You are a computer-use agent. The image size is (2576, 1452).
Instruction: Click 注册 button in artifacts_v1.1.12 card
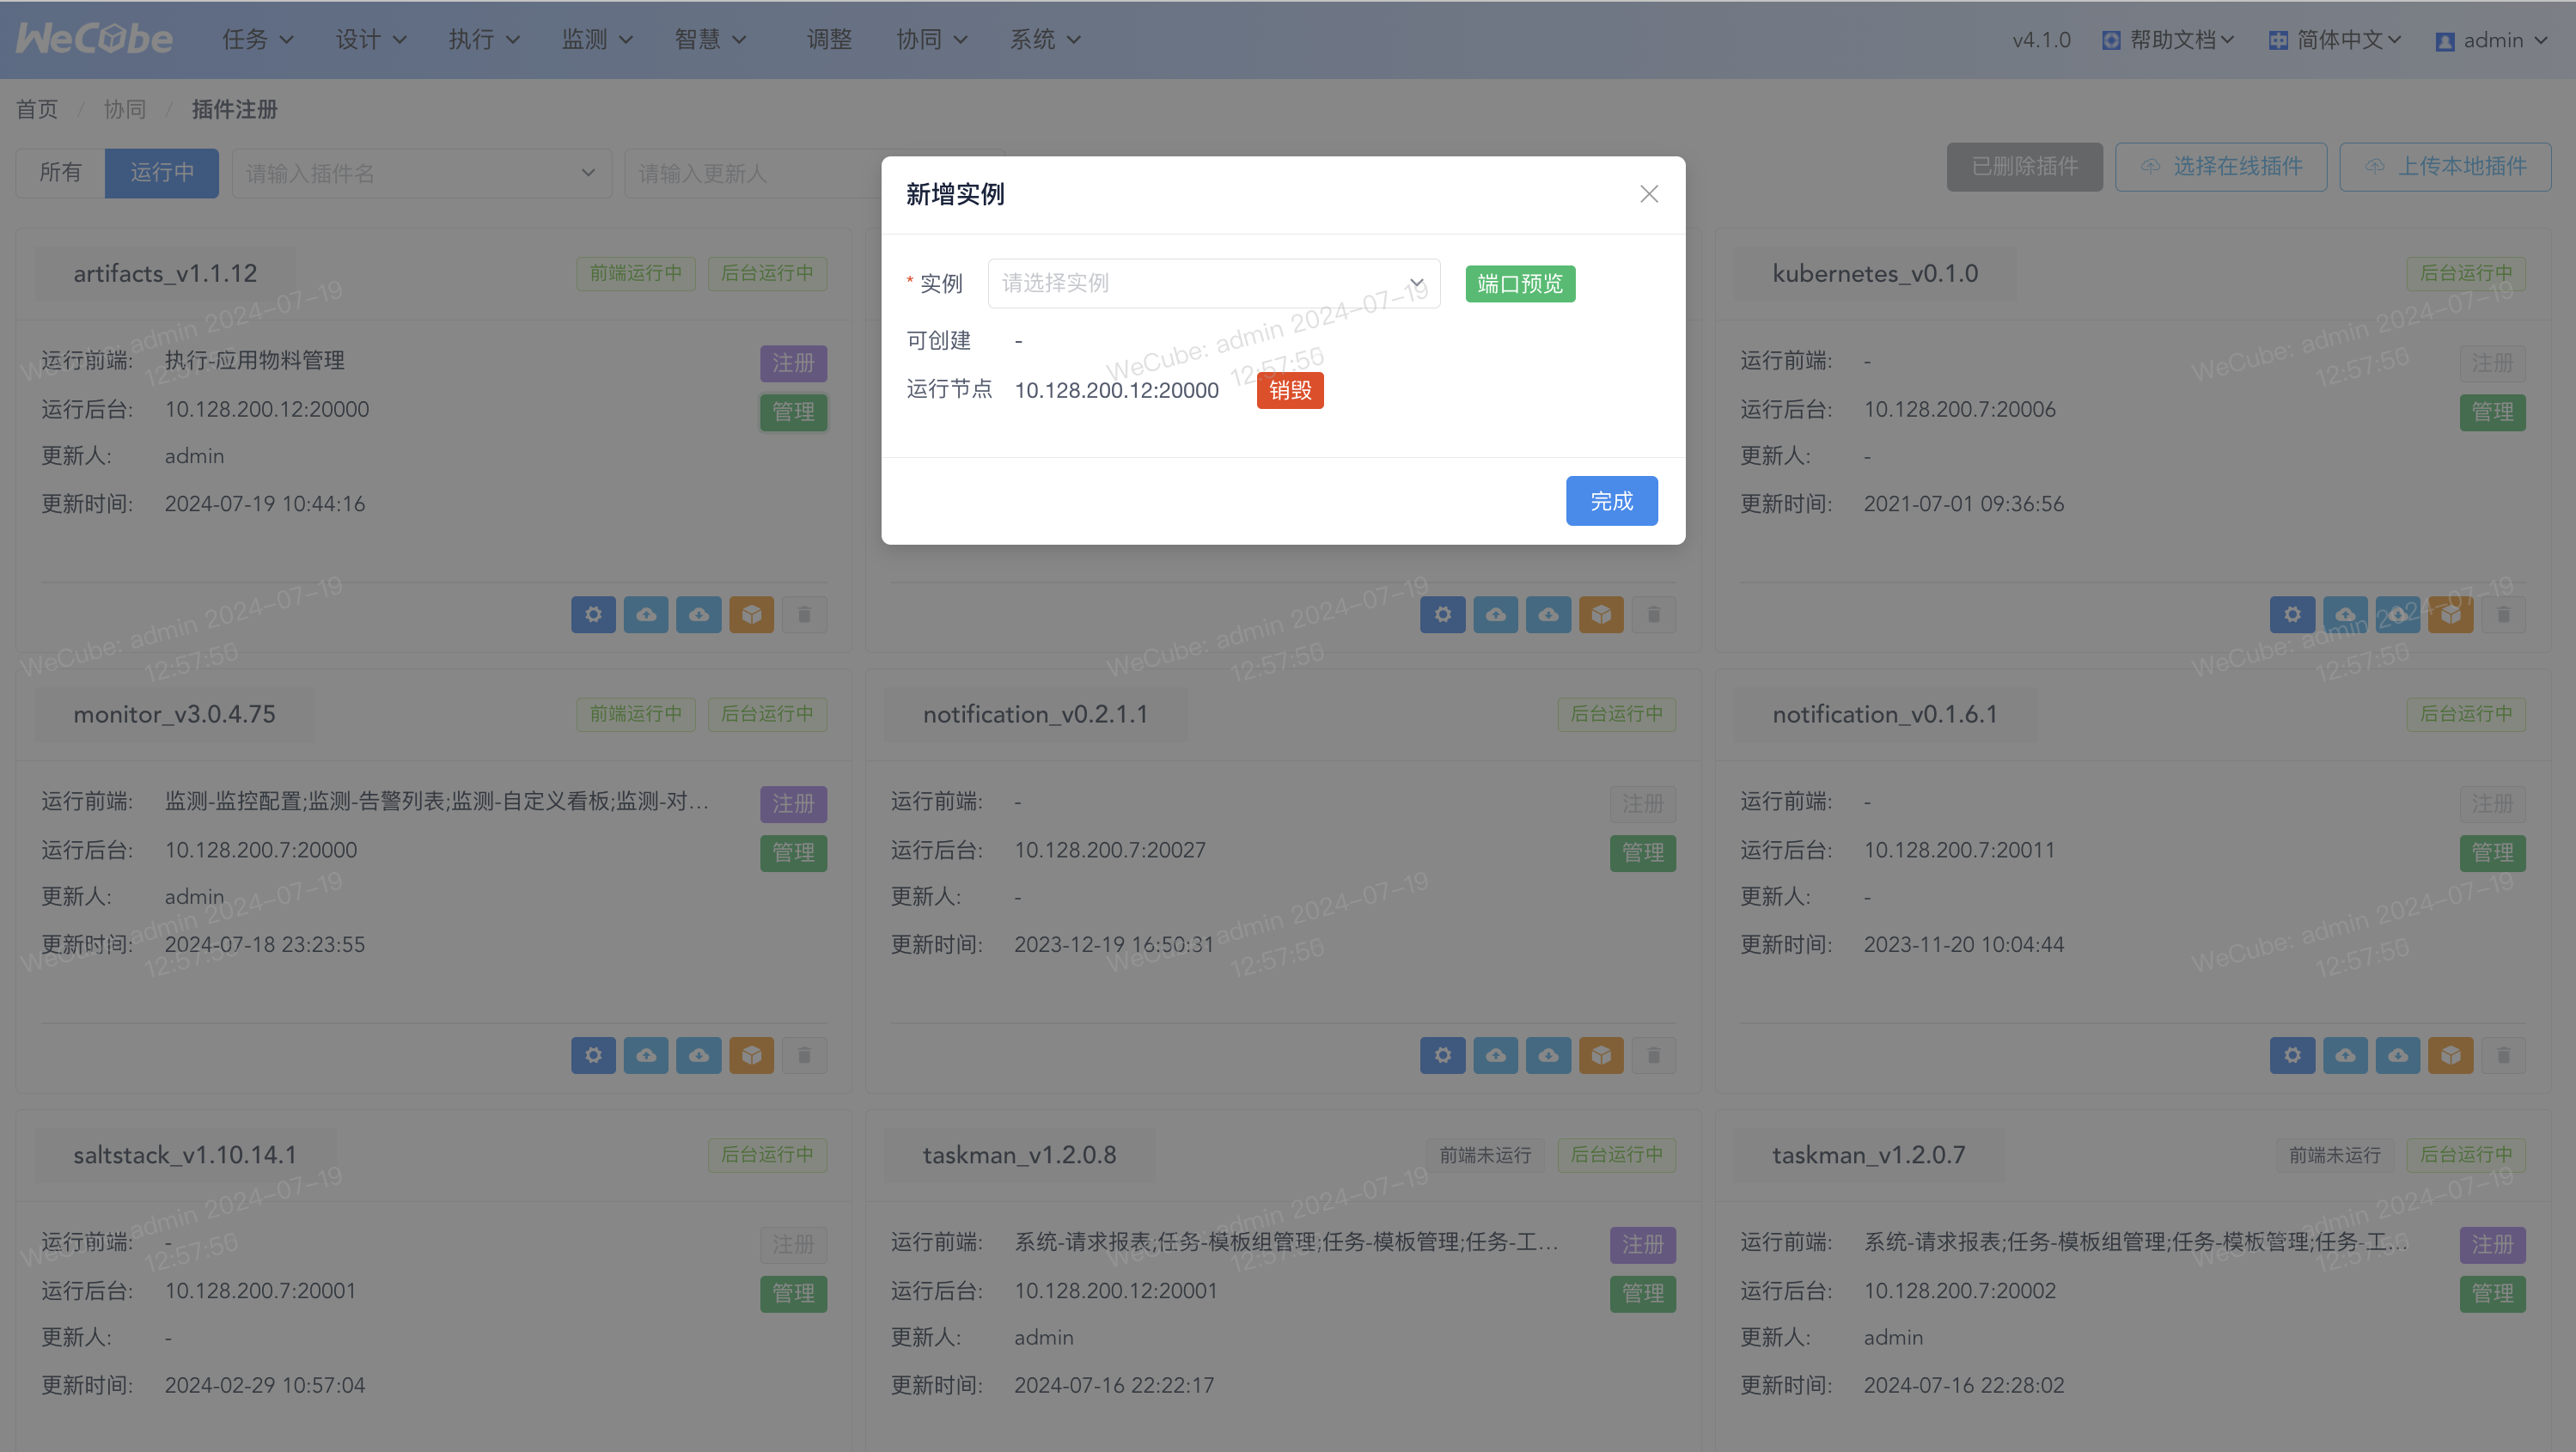click(x=793, y=363)
